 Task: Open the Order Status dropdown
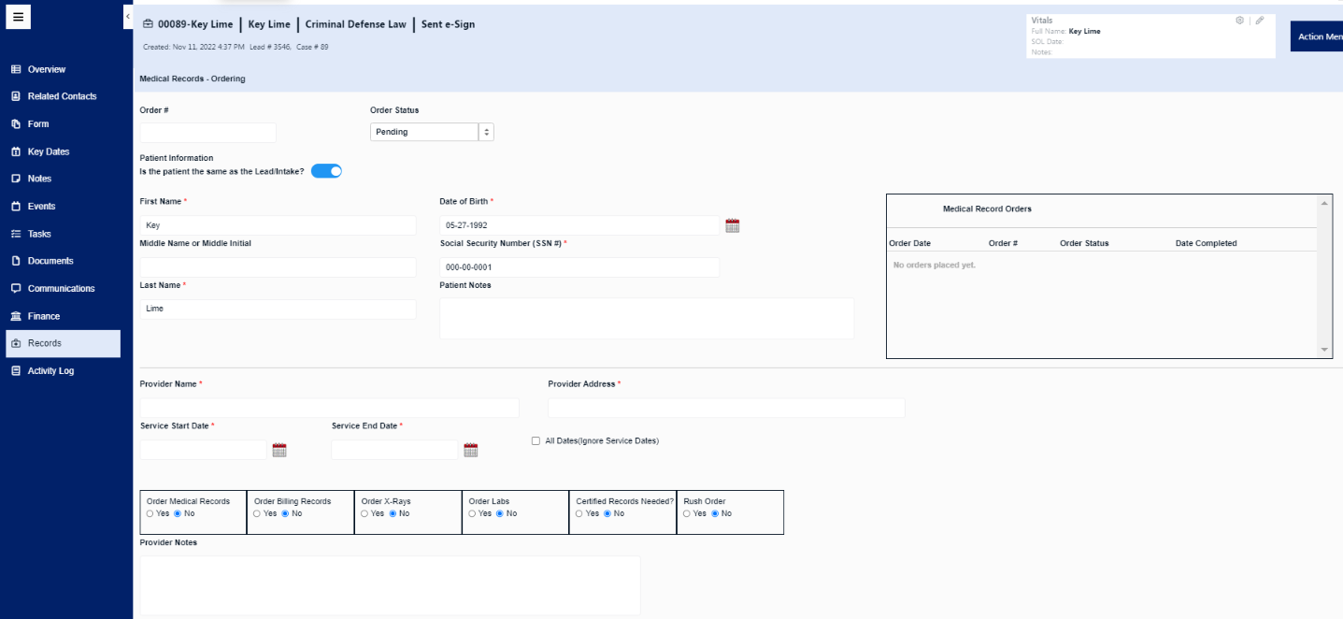(x=432, y=132)
